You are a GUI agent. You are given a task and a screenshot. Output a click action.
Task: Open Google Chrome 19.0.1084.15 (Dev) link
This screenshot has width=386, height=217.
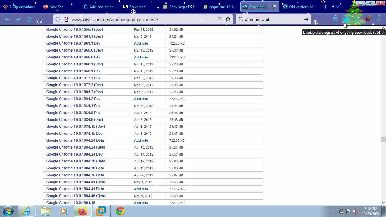click(x=76, y=127)
